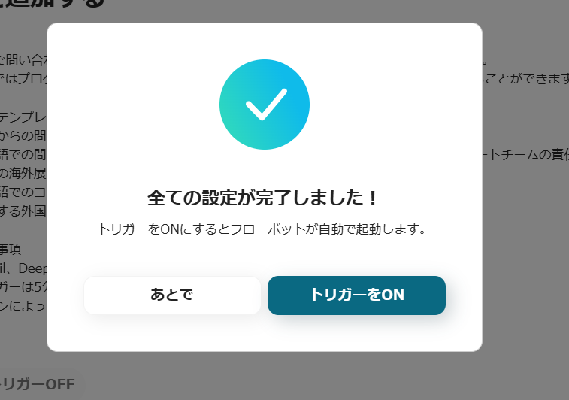Click the dimmed に追加する page title
Screen dimensions: 569x400
(53, 4)
